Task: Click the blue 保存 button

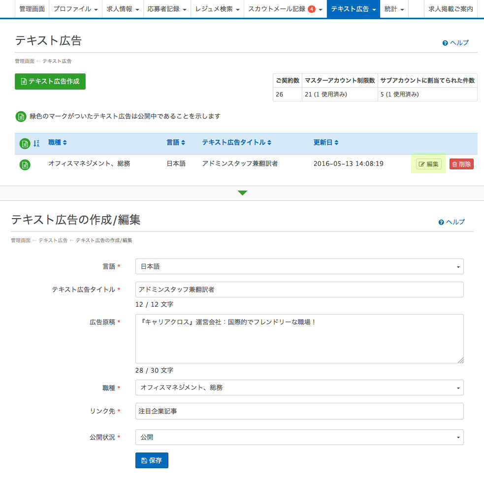Action: point(152,460)
